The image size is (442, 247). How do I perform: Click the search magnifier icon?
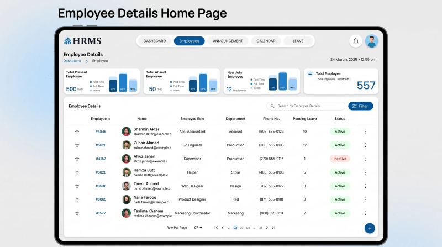[272, 106]
